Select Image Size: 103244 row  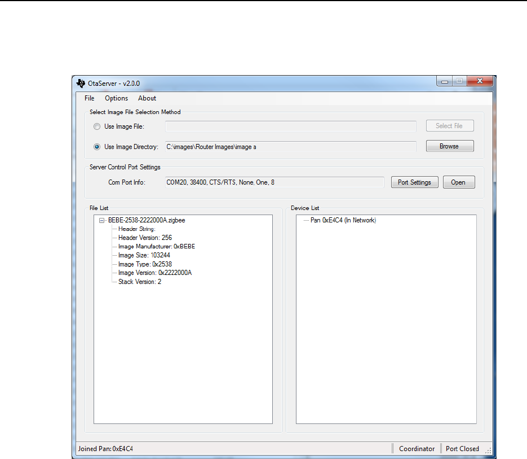coord(144,255)
